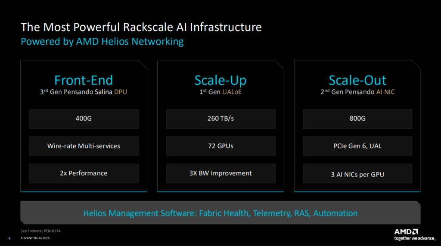The image size is (441, 246).
Task: Click the '400G' box
Action: (84, 119)
